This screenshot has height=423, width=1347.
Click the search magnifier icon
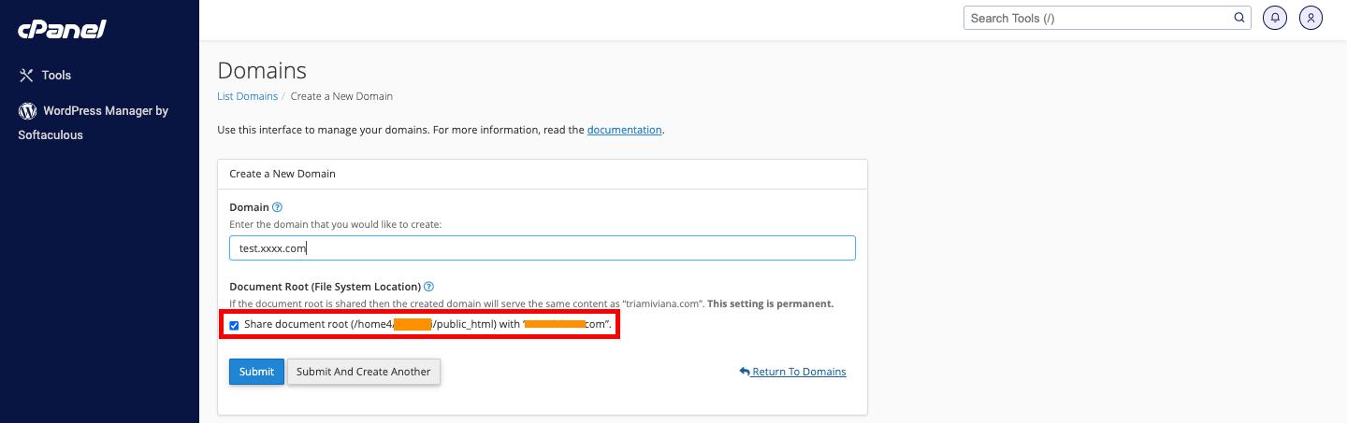tap(1239, 18)
